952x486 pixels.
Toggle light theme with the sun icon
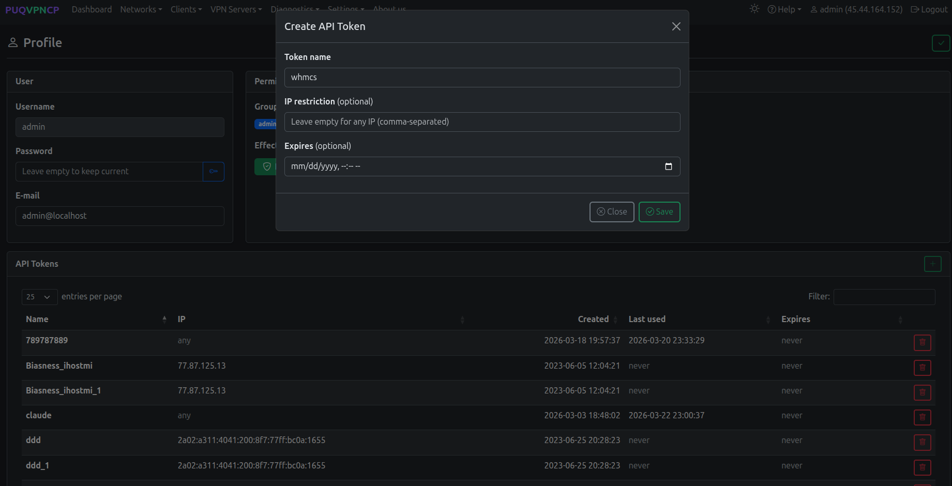(x=754, y=9)
